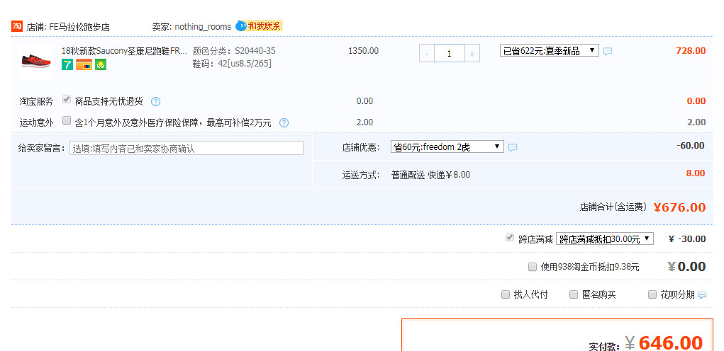
Task: Click the size text 42[us8.5/265]
Action: (245, 64)
